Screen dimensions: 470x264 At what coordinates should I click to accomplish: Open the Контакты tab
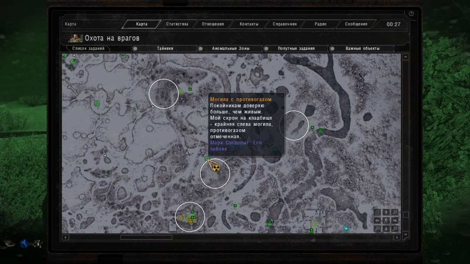tap(249, 24)
